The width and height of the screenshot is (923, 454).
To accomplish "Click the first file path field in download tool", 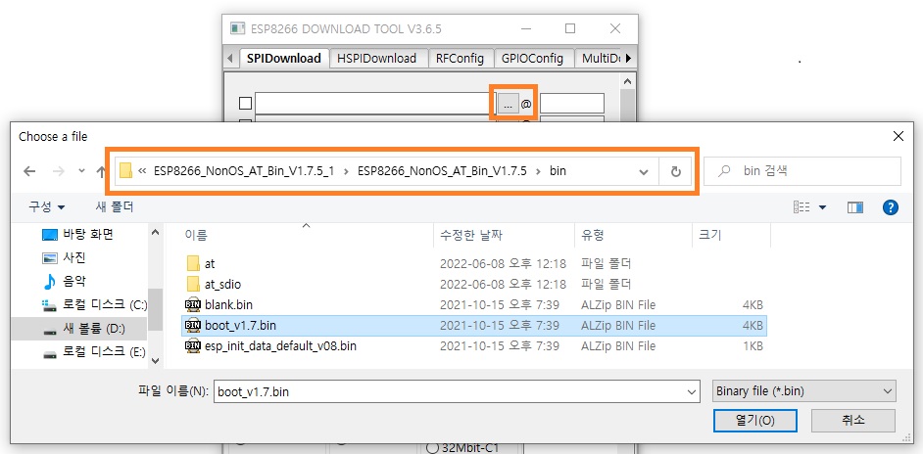I will [373, 104].
